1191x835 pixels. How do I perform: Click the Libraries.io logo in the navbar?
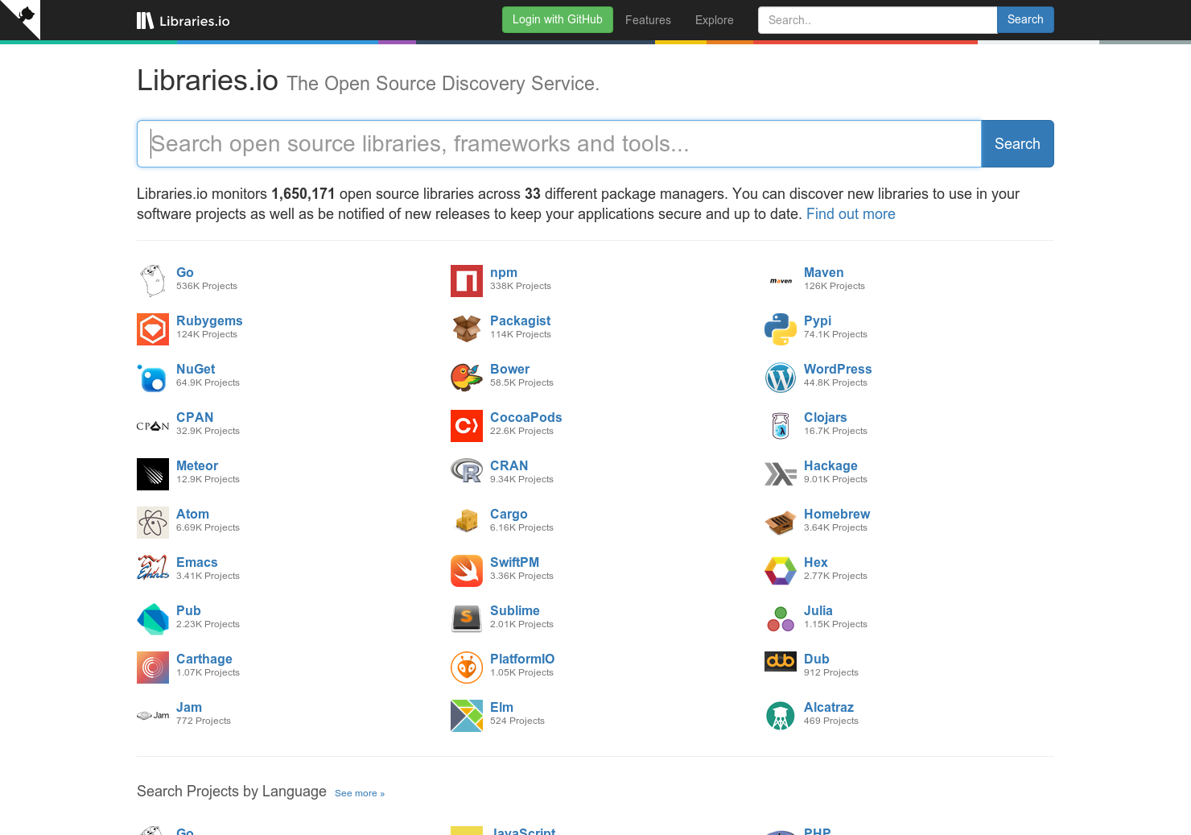[183, 20]
